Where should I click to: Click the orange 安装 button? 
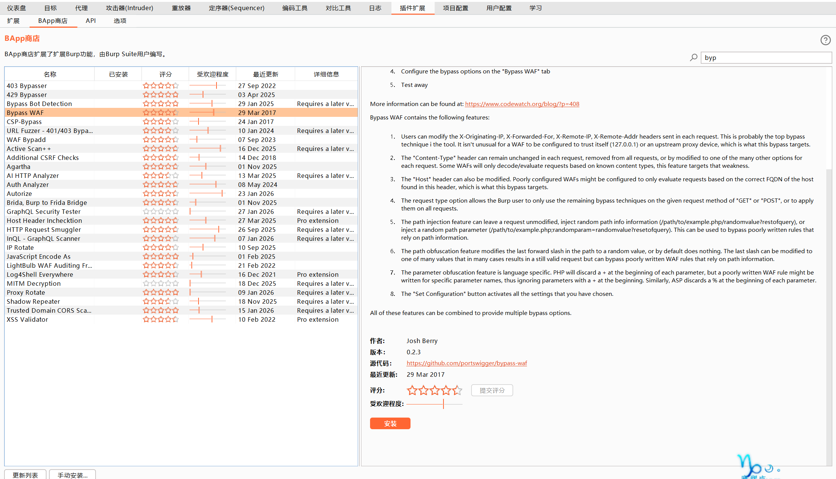[390, 423]
